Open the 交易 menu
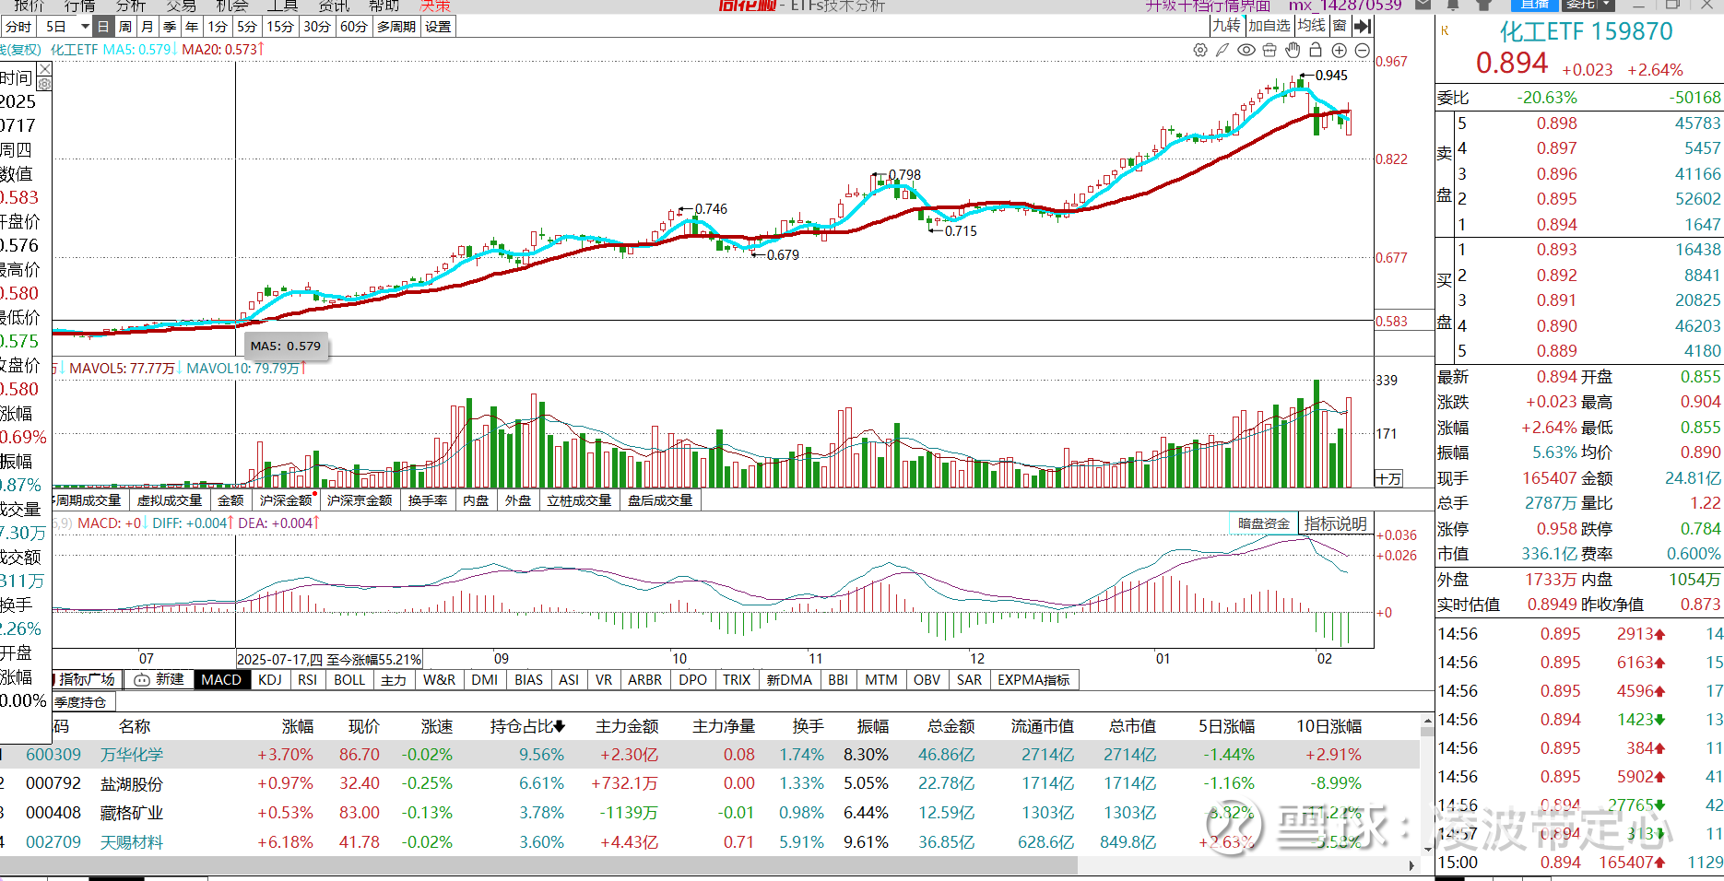 click(x=182, y=6)
